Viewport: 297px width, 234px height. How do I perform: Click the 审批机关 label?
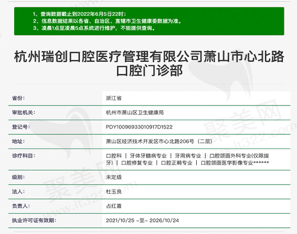(24, 112)
